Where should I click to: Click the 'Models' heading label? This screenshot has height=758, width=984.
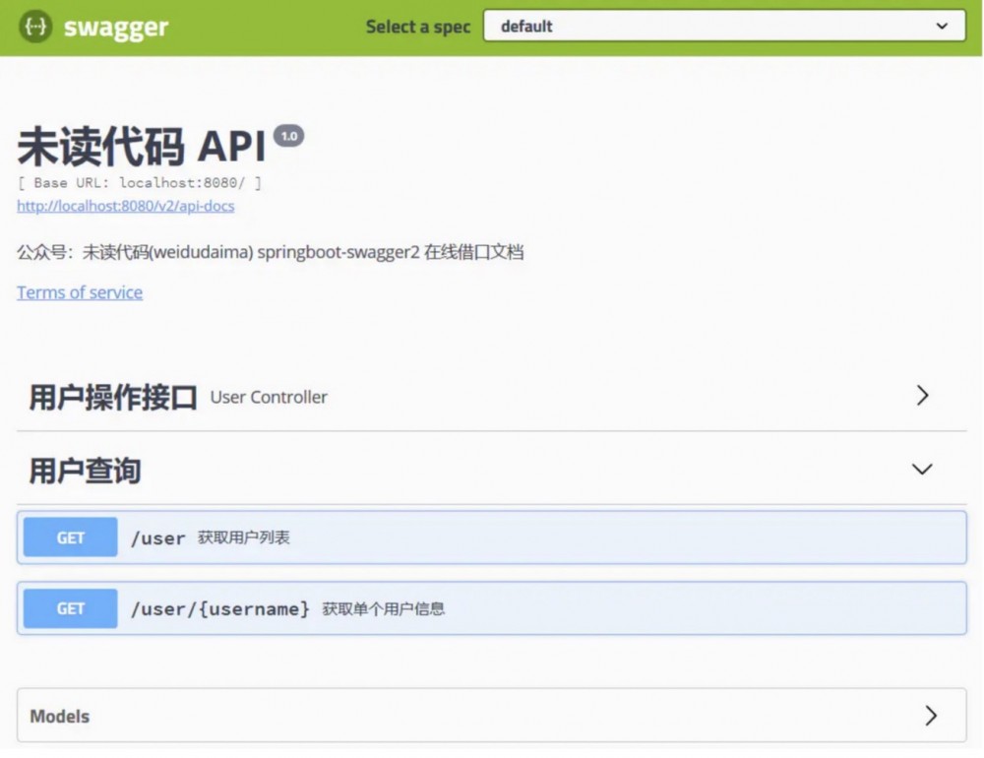pos(60,716)
